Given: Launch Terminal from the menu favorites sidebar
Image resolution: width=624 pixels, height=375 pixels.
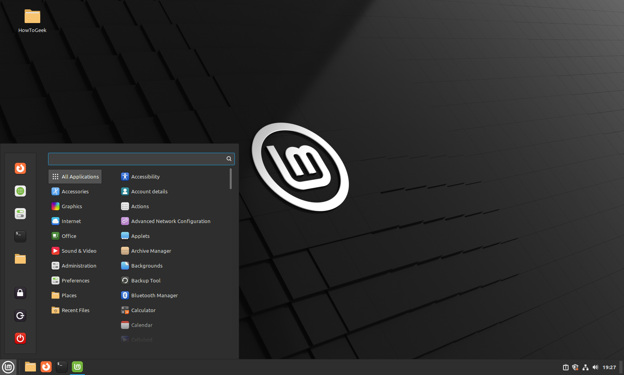Looking at the screenshot, I should [x=20, y=236].
